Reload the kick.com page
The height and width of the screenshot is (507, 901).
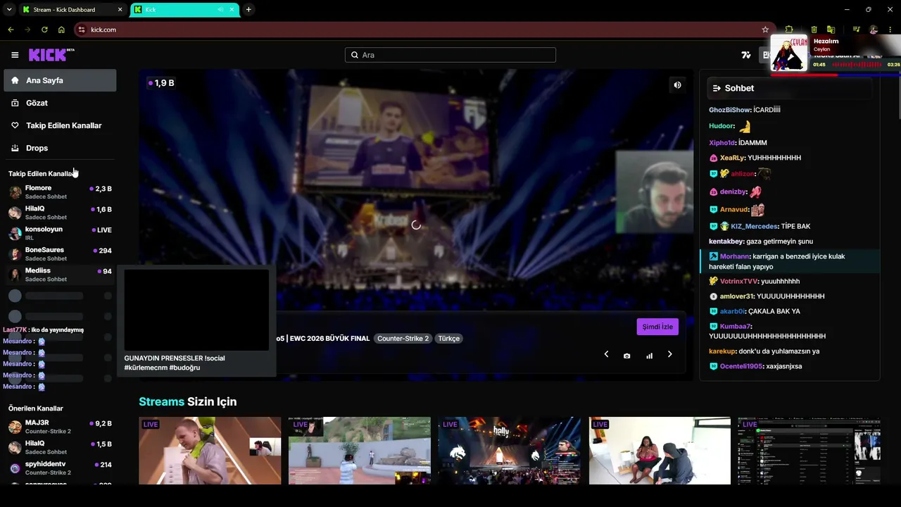pos(44,30)
